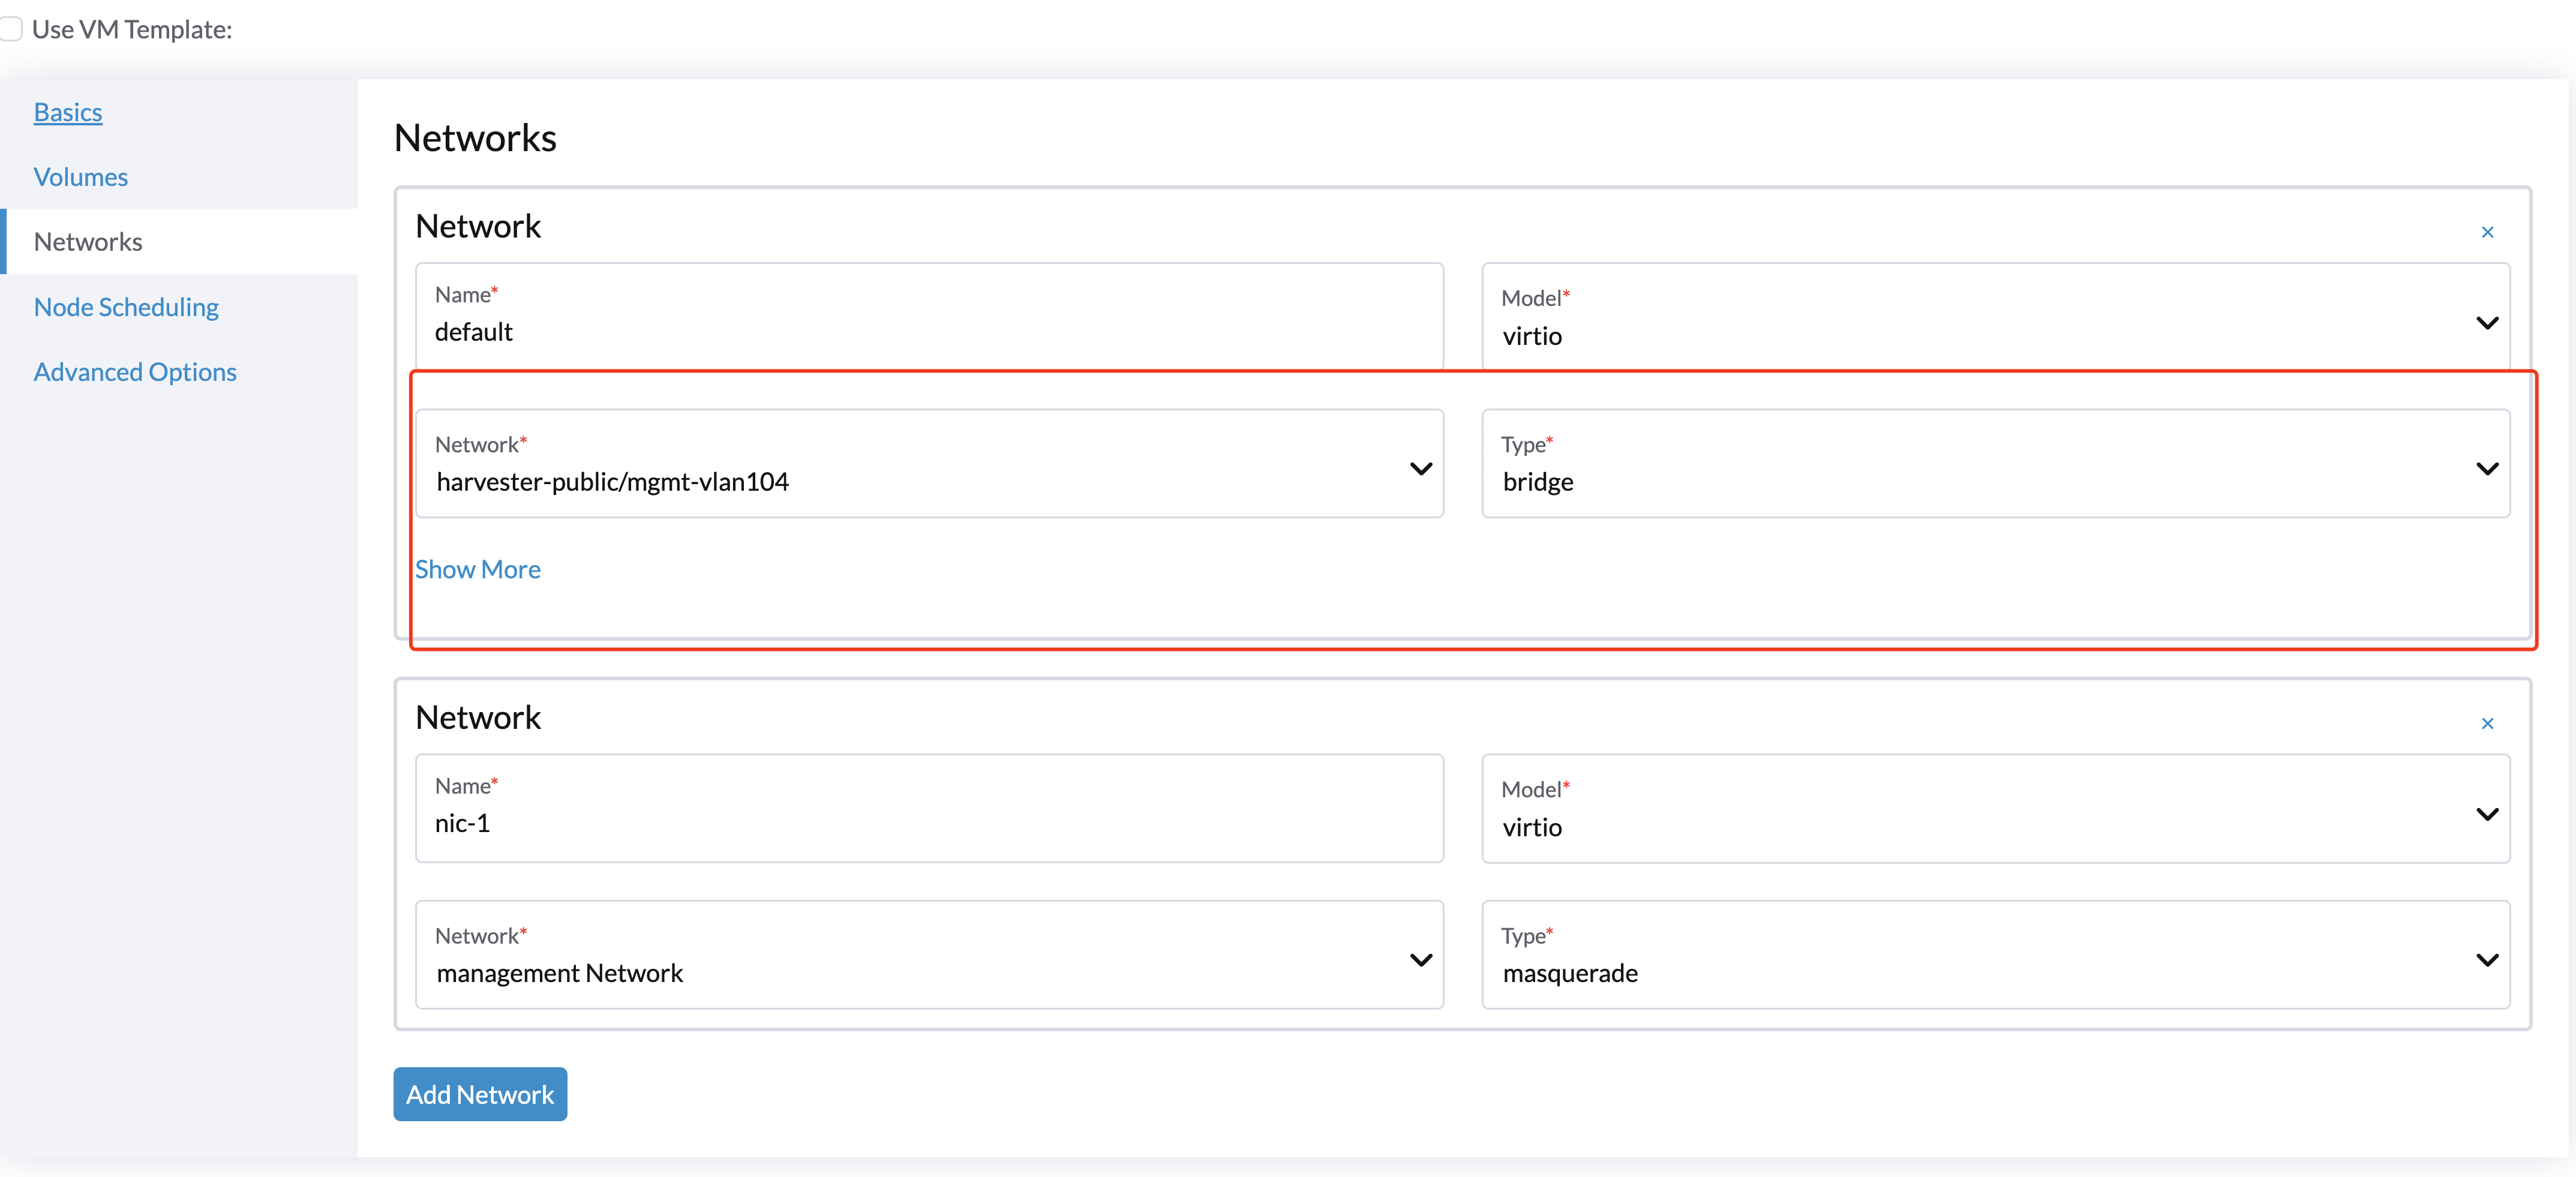Open the Model dropdown showing virtio
The image size is (2576, 1177).
tap(2487, 323)
